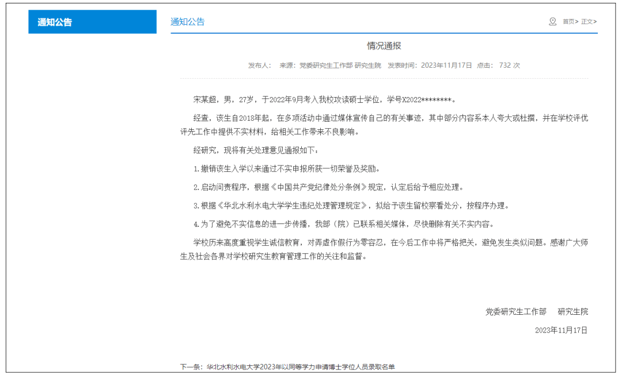The height and width of the screenshot is (374, 622).
Task: Click the 通知公告 section heading
Action: (x=188, y=22)
